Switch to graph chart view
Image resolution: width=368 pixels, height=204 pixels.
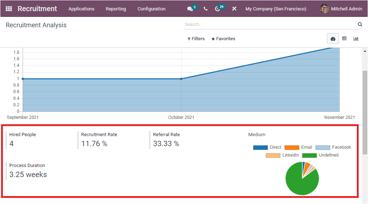pyautogui.click(x=356, y=39)
